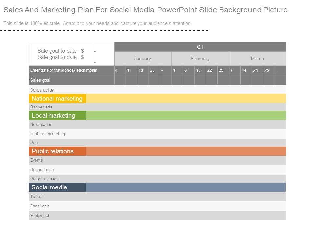Click the 'Social media' section header

[x=57, y=187]
